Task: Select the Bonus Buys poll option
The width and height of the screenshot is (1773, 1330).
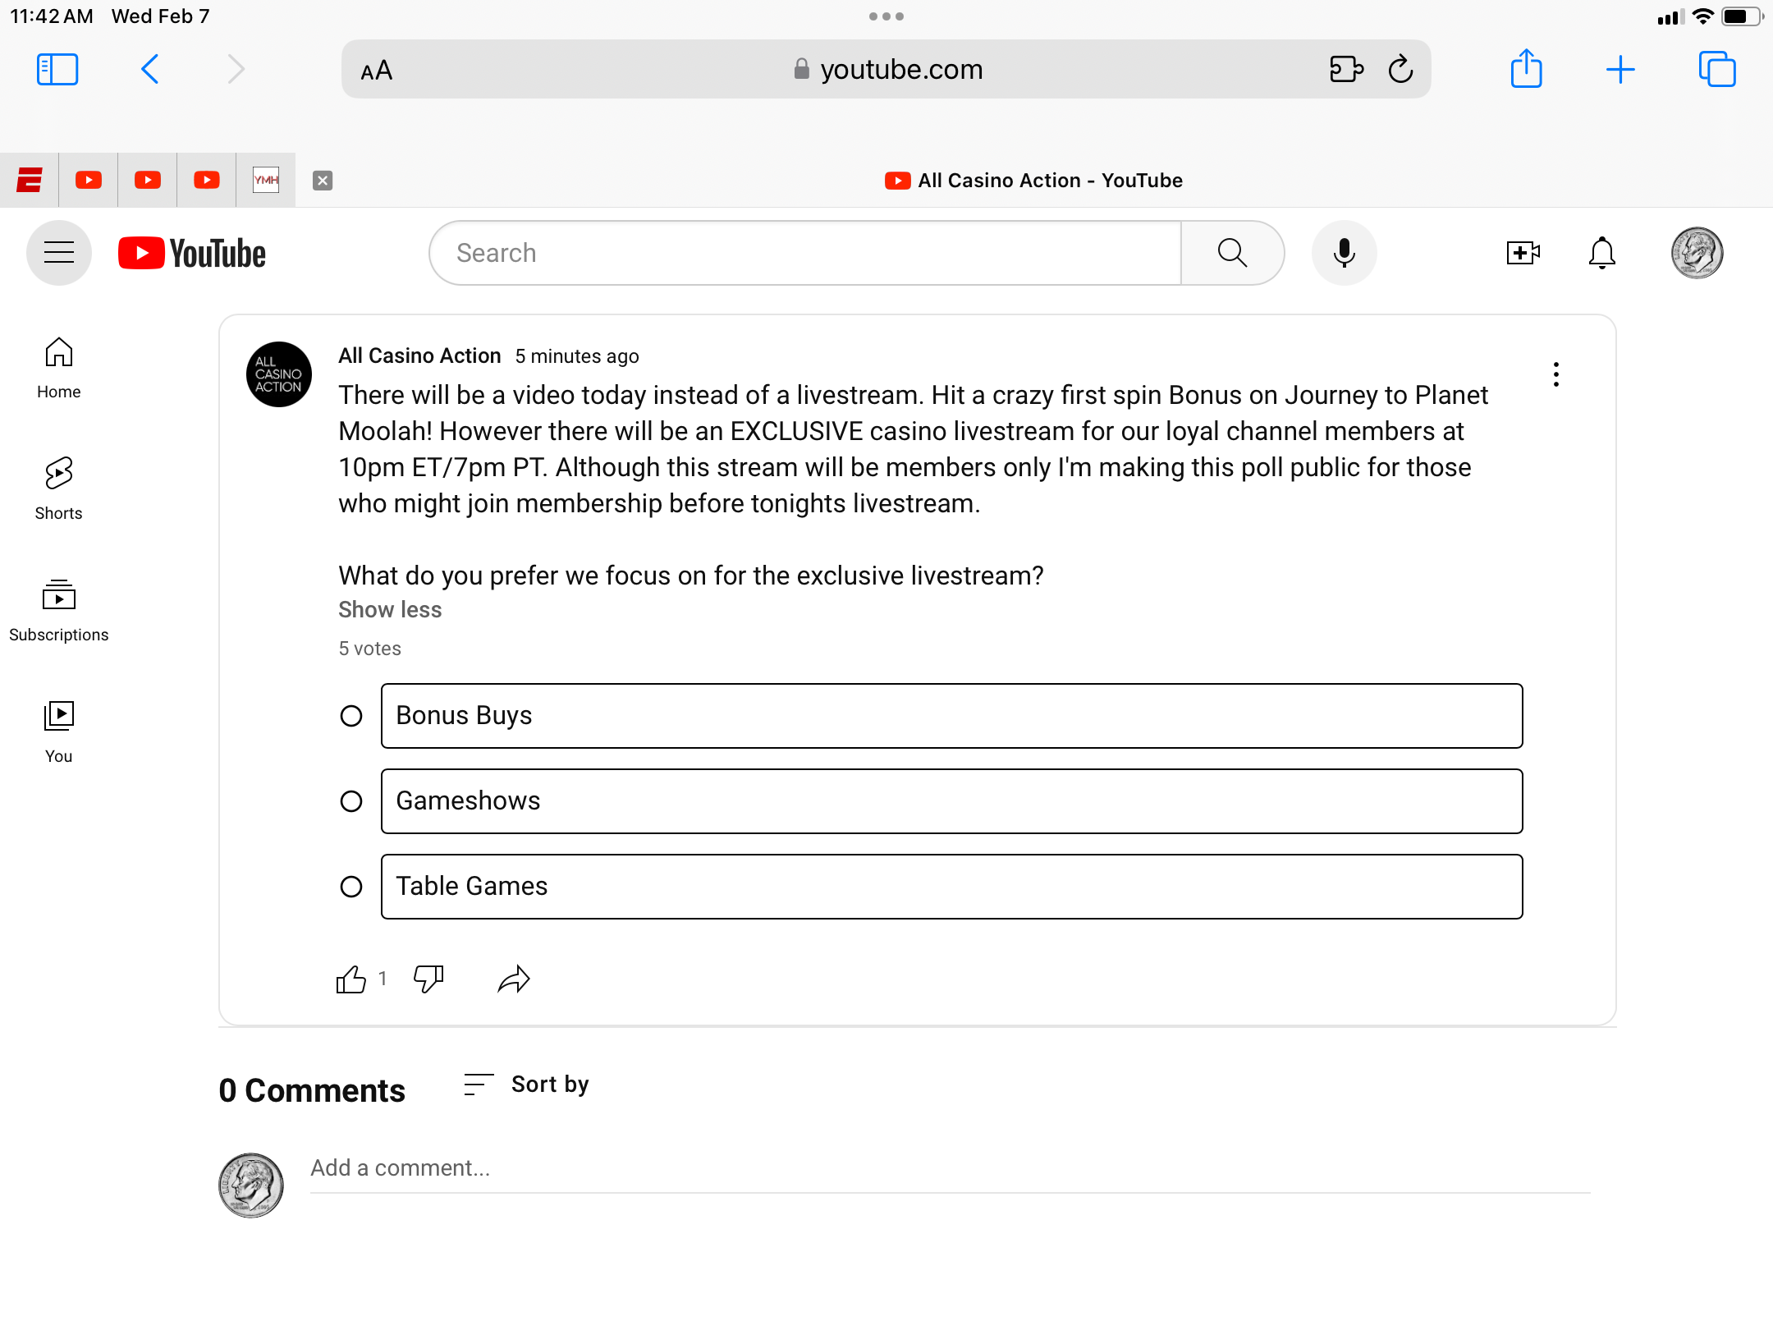Action: click(x=951, y=716)
